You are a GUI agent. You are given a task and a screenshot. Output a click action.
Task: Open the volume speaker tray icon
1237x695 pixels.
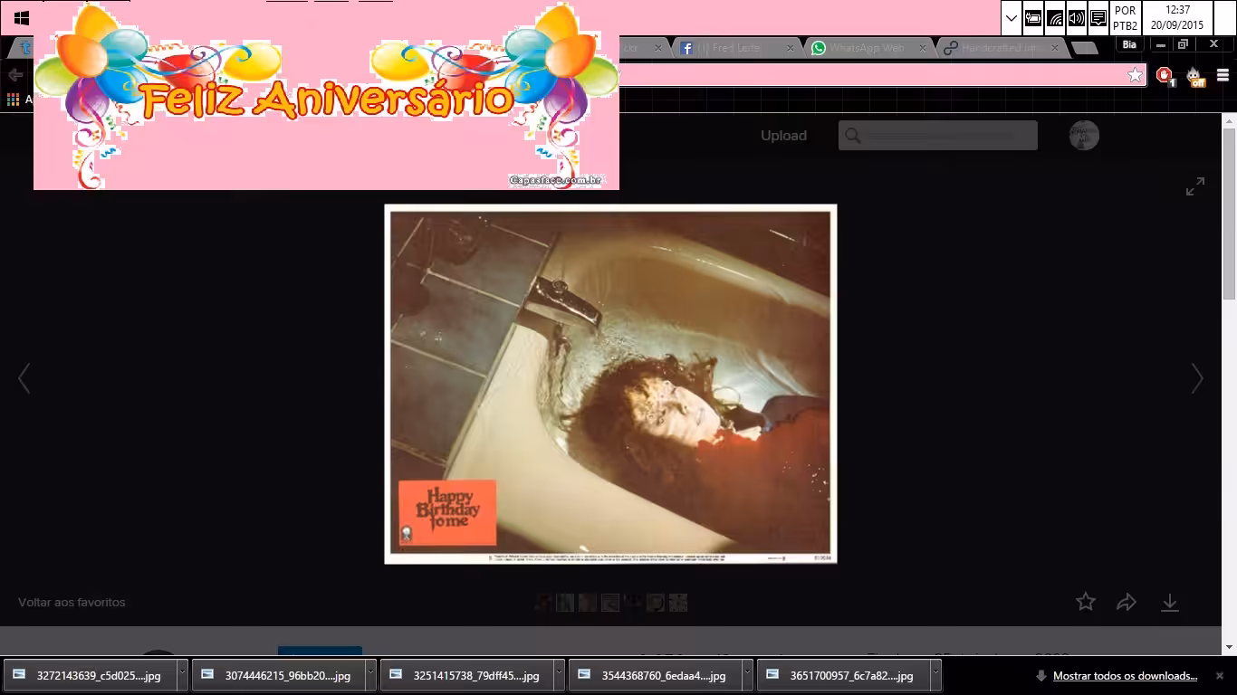[x=1077, y=18]
